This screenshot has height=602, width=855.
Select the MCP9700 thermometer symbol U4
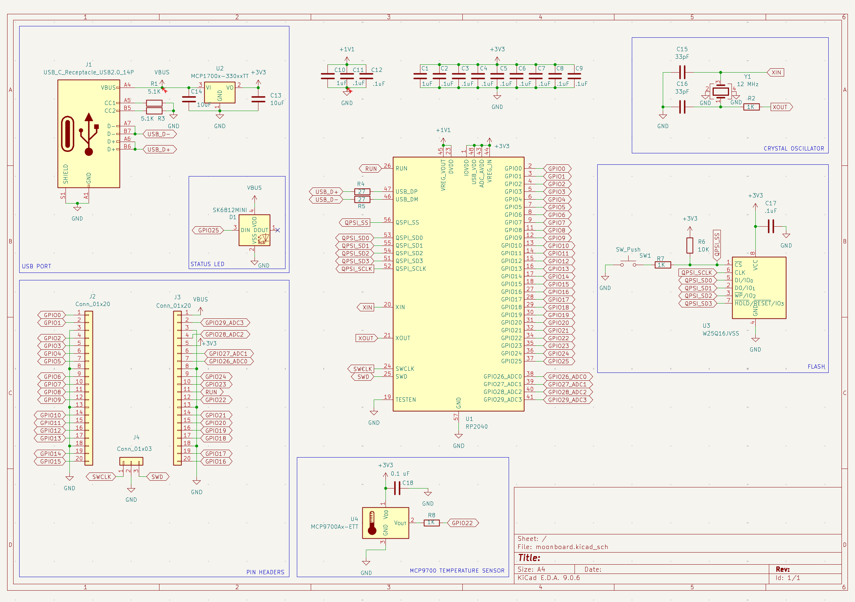385,523
